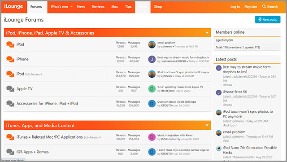
Task: Click blue D avatar in Accessories row
Action: [152, 104]
